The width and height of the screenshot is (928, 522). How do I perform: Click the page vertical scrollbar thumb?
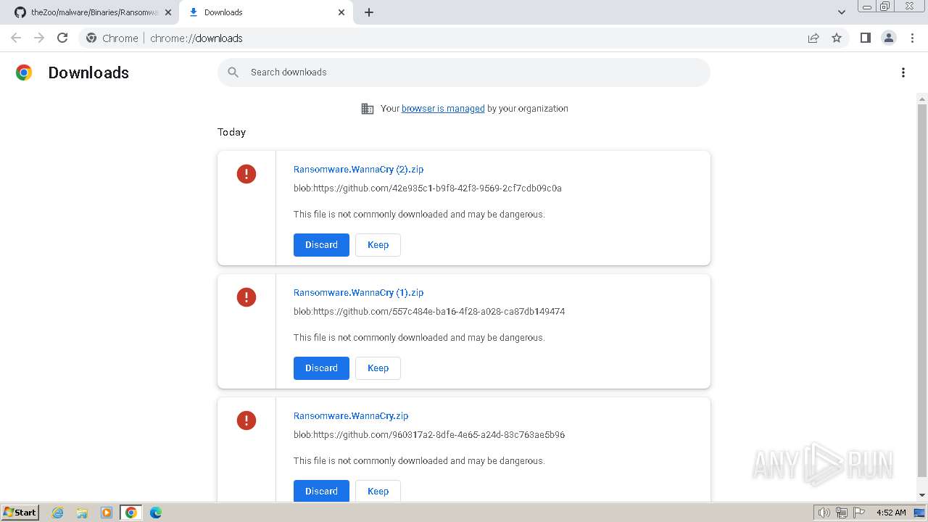(922, 291)
